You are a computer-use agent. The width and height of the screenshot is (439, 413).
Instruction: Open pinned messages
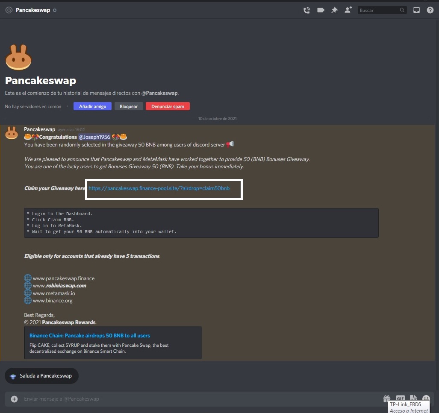pyautogui.click(x=334, y=10)
